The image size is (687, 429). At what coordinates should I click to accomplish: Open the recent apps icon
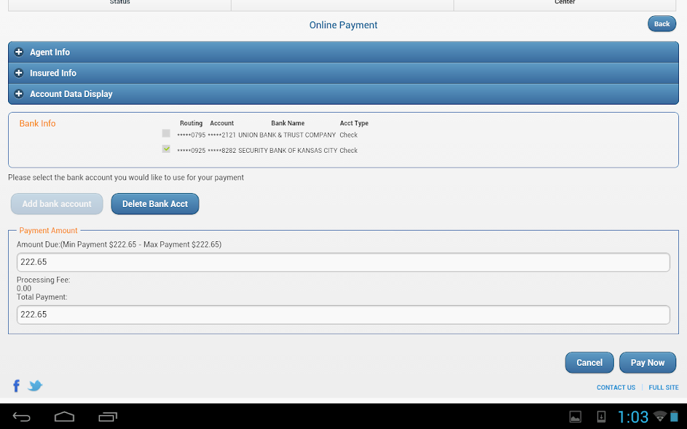(x=108, y=417)
